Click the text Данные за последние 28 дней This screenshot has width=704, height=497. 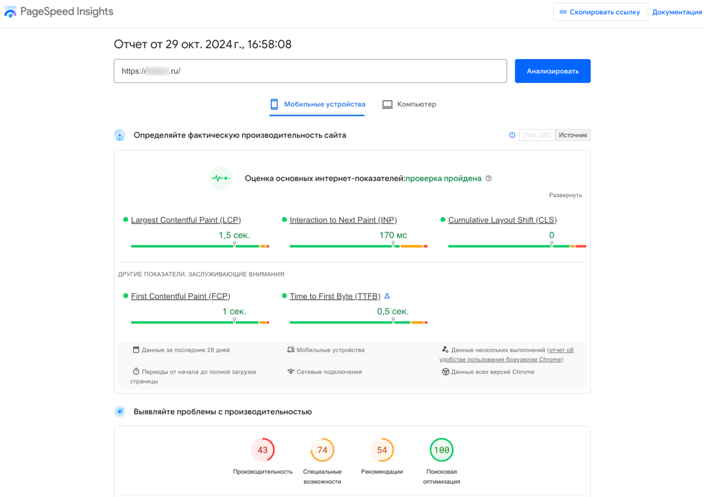(x=186, y=350)
